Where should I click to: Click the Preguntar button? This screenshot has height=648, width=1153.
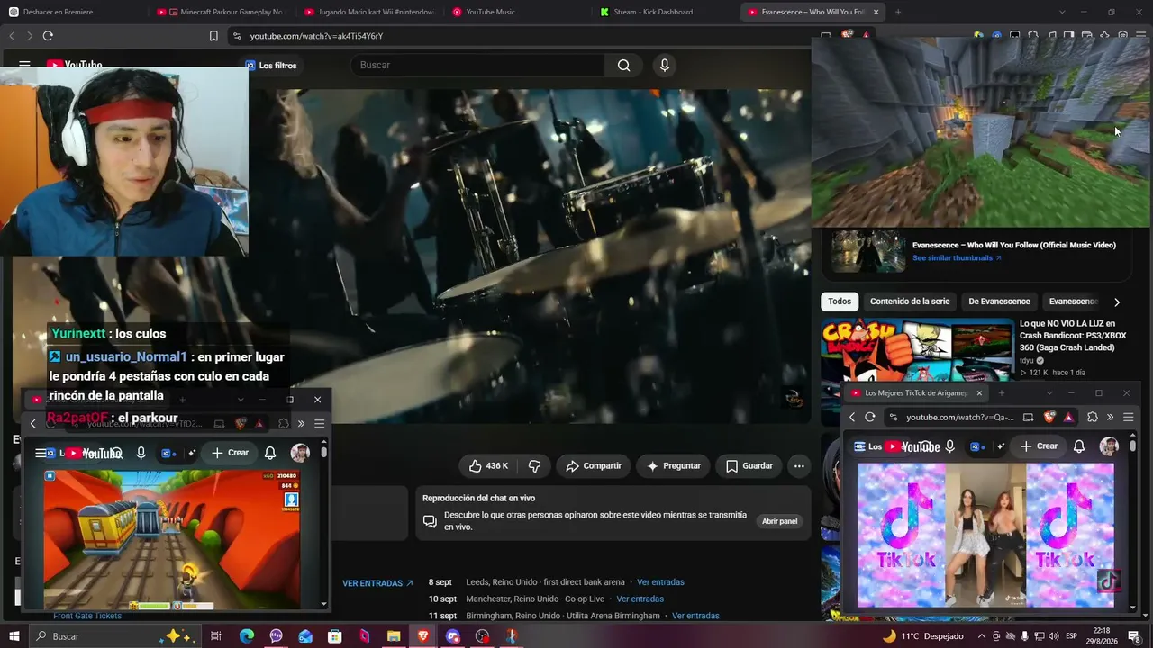[x=673, y=466]
